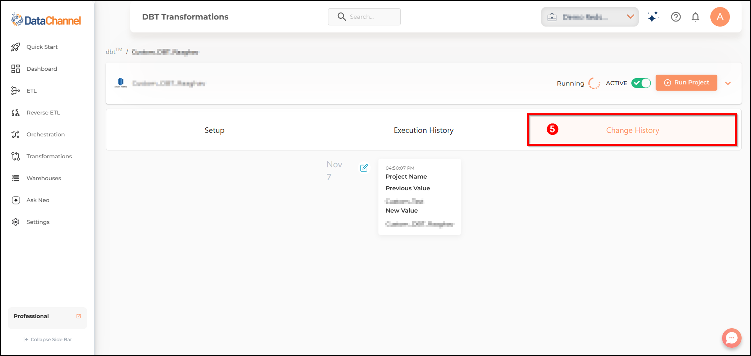This screenshot has width=751, height=356.
Task: Select the Change History tab
Action: click(x=632, y=130)
